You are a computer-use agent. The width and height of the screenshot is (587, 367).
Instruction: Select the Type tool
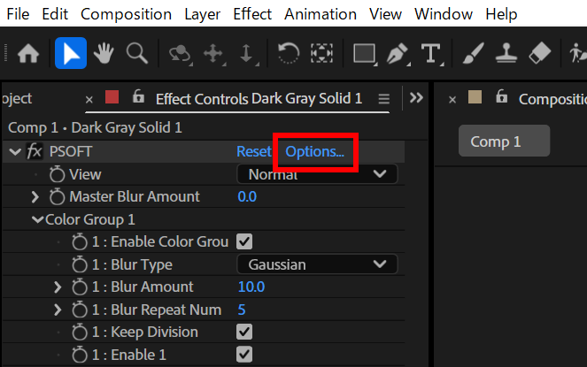[x=431, y=54]
